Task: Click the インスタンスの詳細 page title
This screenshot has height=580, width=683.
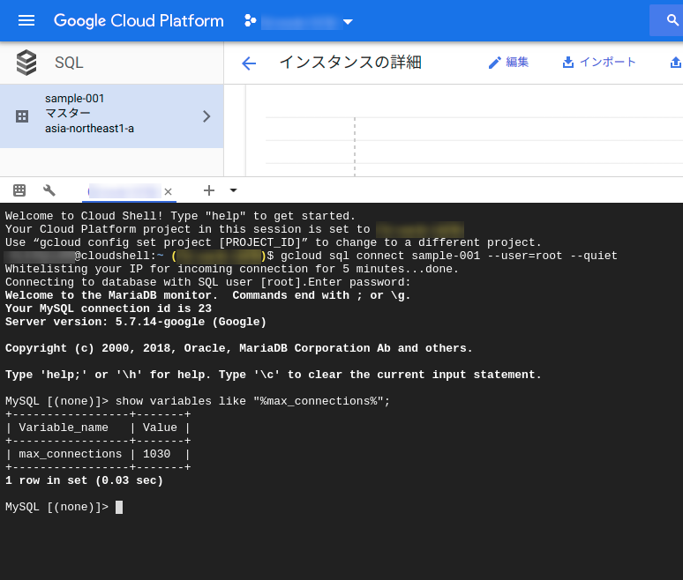Action: point(350,63)
